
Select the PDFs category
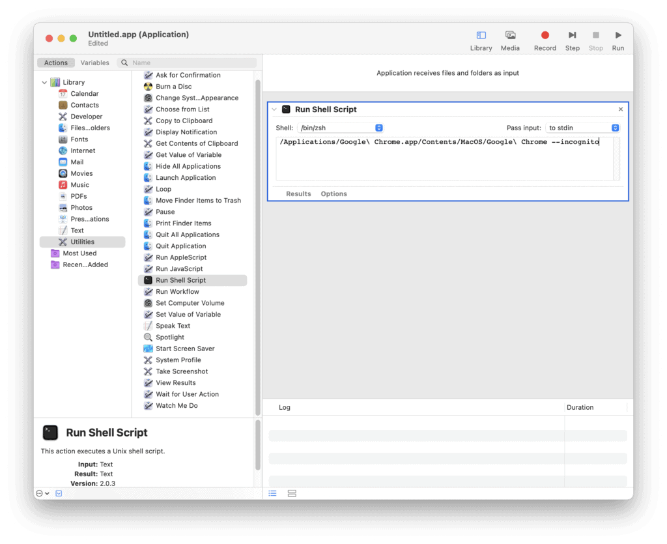pyautogui.click(x=79, y=196)
